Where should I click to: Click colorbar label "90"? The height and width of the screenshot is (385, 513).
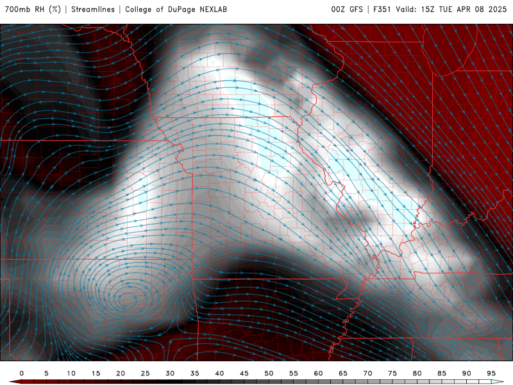coord(467,373)
